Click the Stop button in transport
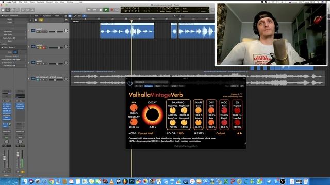The image size is (330, 185). coord(101,10)
